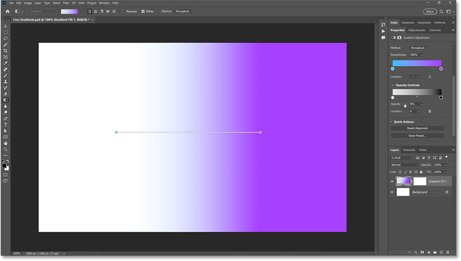Hide the Gradient Fill 1 layer
Image resolution: width=461 pixels, height=261 pixels.
click(x=392, y=181)
